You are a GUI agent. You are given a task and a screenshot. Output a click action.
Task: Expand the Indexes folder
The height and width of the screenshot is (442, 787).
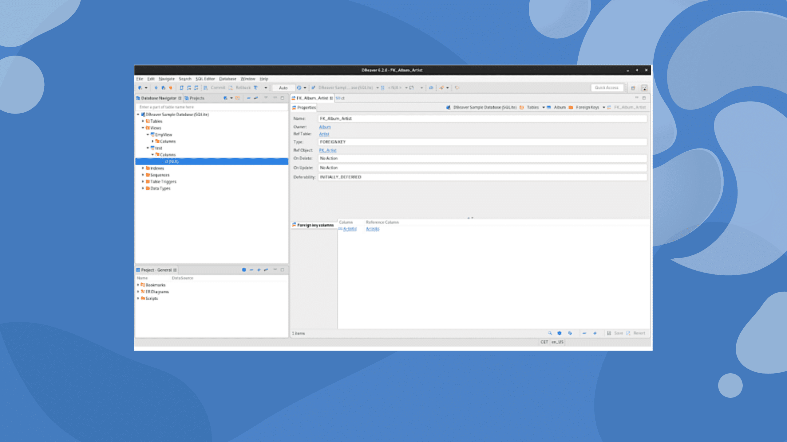pos(143,168)
